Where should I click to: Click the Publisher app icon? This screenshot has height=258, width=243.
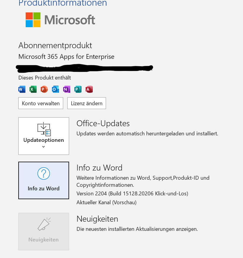[x=78, y=89]
